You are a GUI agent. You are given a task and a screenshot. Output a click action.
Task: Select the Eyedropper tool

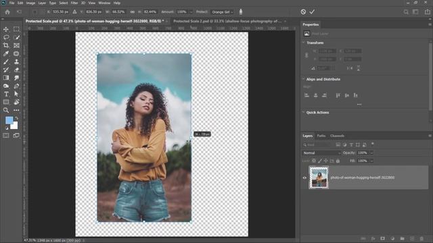(x=6, y=53)
